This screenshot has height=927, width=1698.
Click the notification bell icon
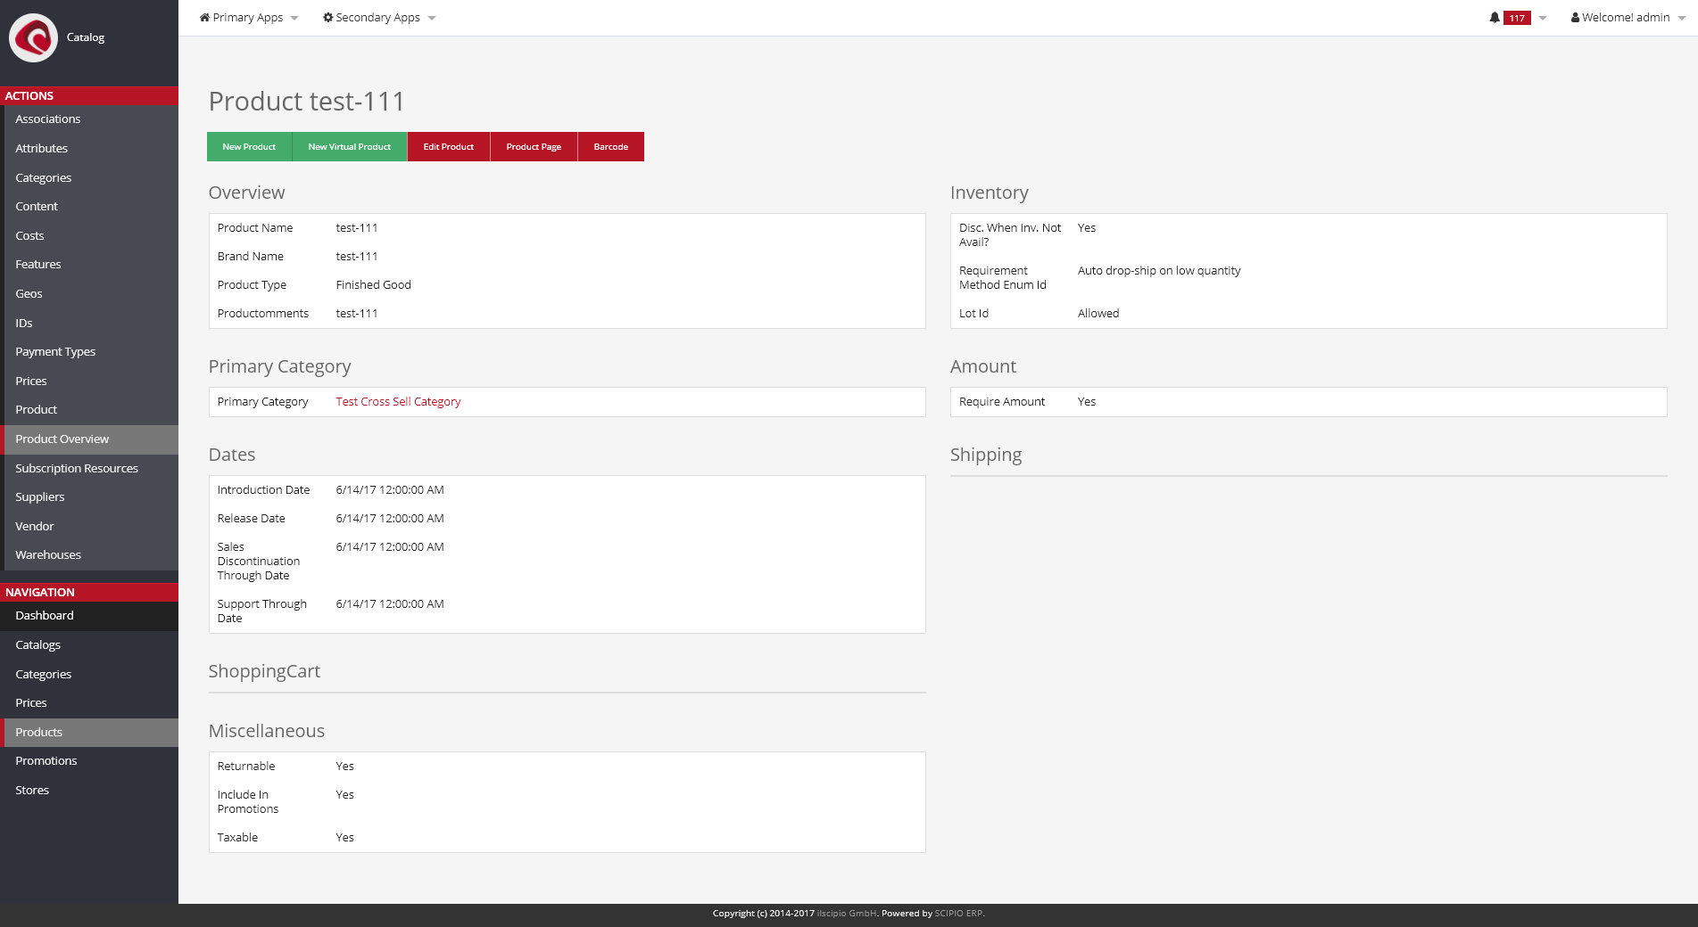click(x=1495, y=18)
